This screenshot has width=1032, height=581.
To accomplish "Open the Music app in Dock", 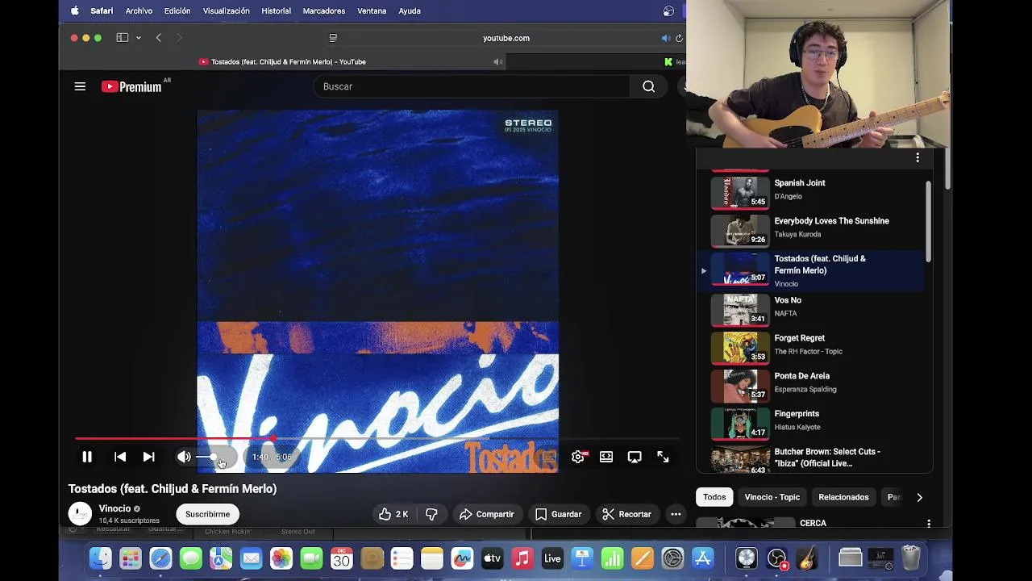I will [522, 558].
